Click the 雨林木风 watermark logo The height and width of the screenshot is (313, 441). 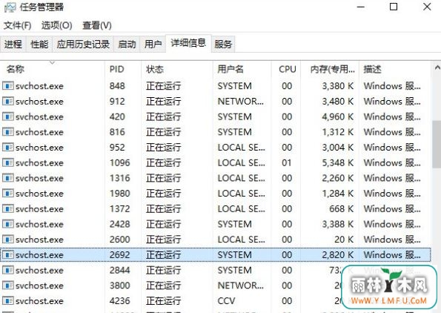tap(389, 287)
